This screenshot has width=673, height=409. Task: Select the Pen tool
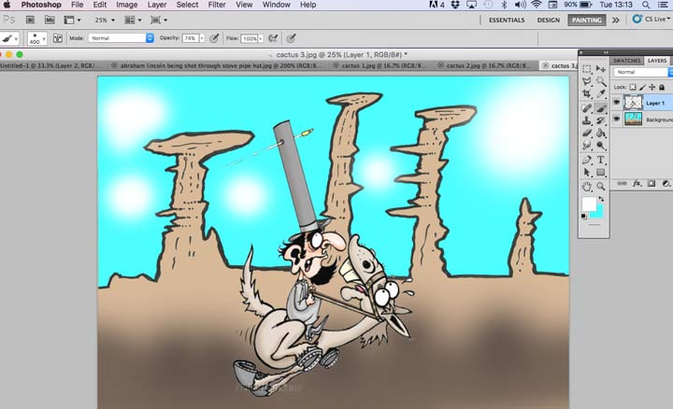pos(587,160)
